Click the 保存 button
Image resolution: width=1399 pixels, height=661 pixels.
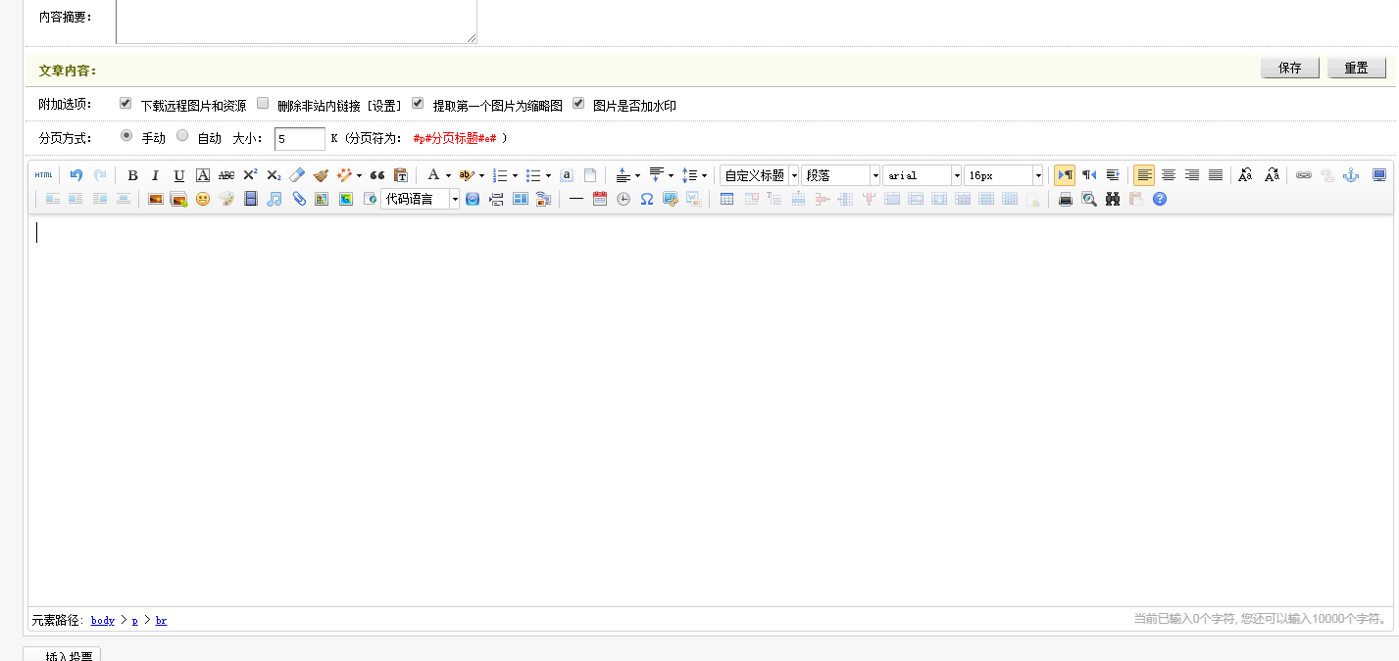tap(1289, 68)
